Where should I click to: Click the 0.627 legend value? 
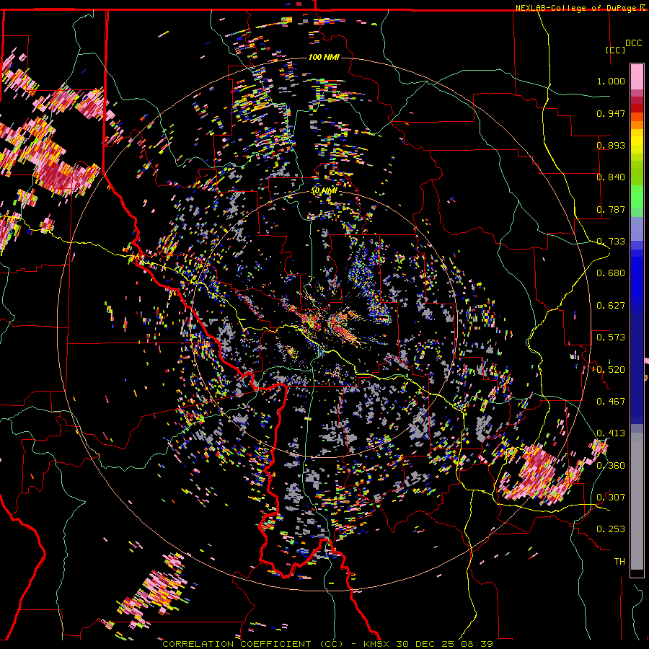[x=611, y=306]
